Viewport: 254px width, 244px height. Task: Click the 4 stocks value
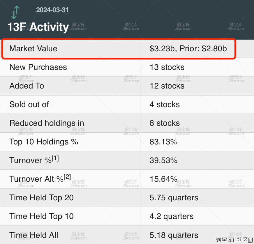click(165, 105)
